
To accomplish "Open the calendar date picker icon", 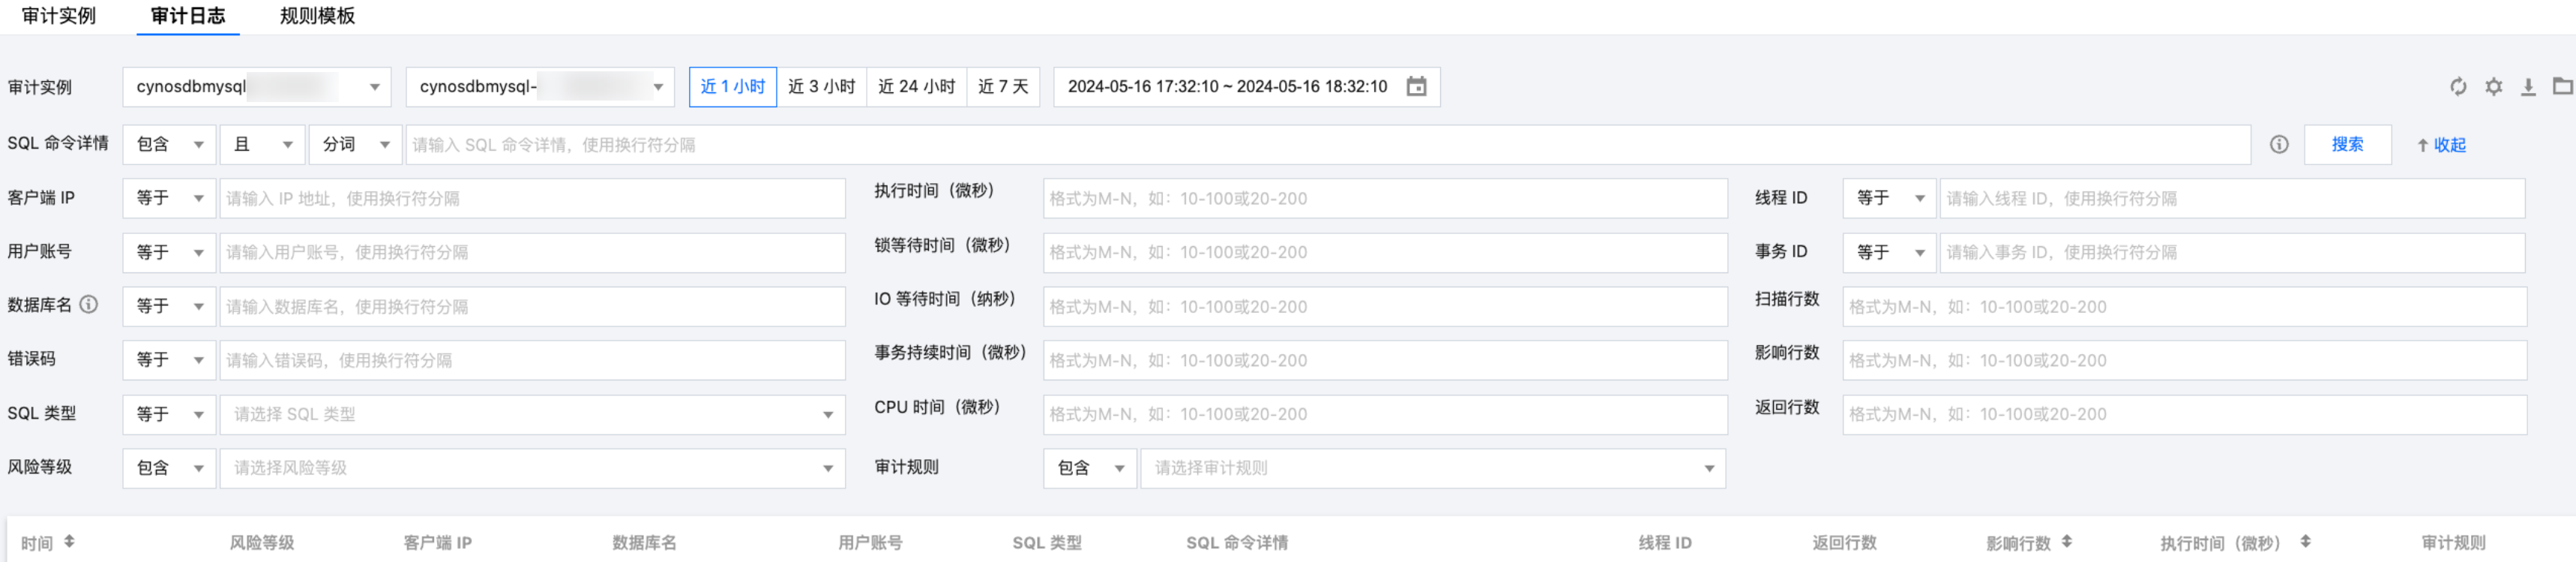I will [1416, 87].
